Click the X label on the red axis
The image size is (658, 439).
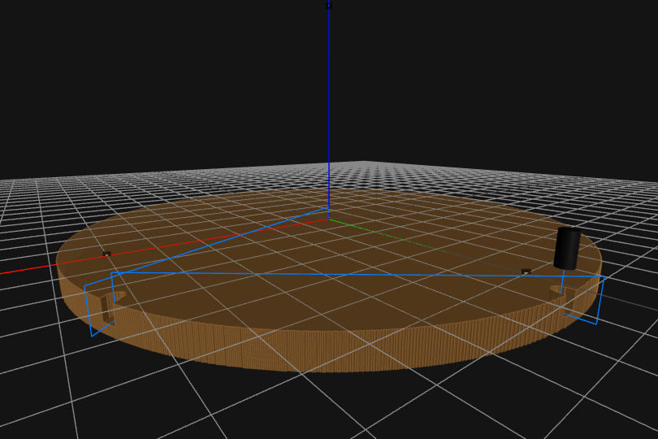tap(106, 254)
